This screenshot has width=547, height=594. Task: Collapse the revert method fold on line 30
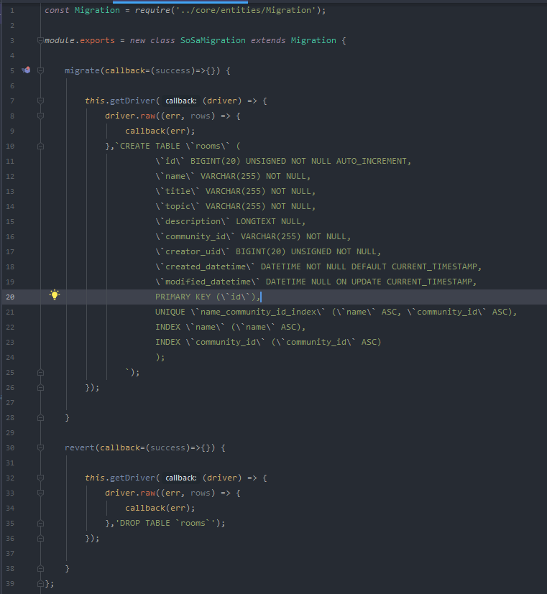tap(40, 447)
